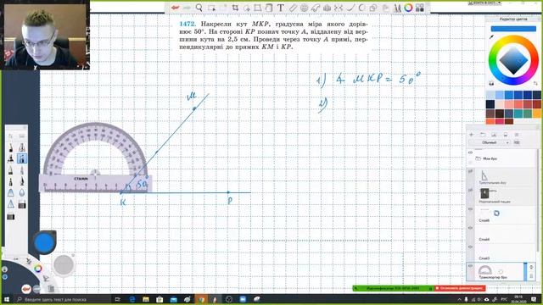This screenshot has height=305, width=543.
Task: Toggle the Symmetry tool
Action: pyautogui.click(x=339, y=8)
